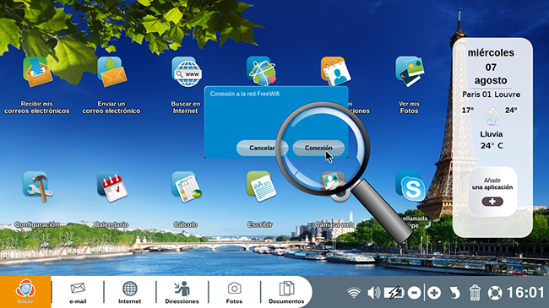Launch the Skype video call icon
The image size is (549, 308).
pos(410,186)
